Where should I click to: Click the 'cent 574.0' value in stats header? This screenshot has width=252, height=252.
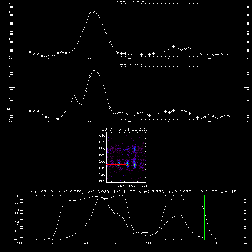(x=42, y=192)
